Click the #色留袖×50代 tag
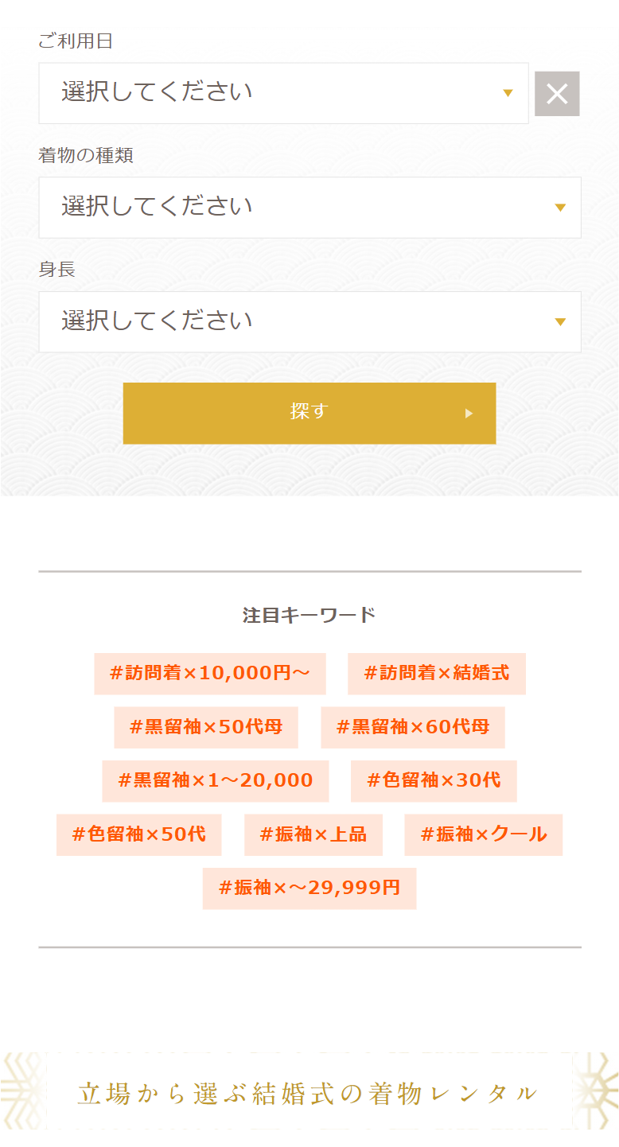This screenshot has width=619, height=1147. point(138,834)
